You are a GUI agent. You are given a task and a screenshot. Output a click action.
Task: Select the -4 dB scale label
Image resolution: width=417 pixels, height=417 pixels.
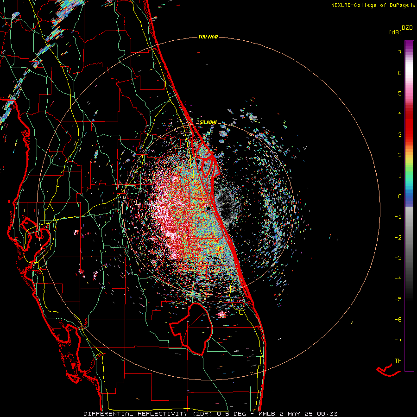coord(398,278)
